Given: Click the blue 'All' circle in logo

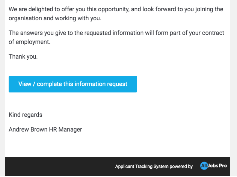Looking at the screenshot, I should click(x=204, y=166).
